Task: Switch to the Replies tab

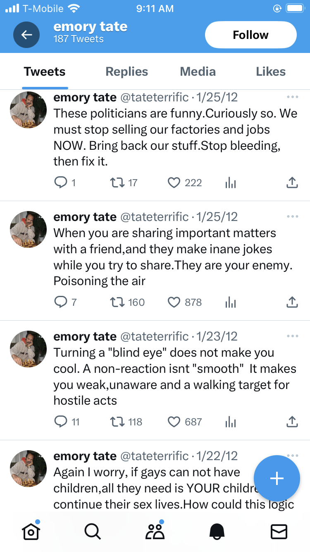Action: pyautogui.click(x=126, y=72)
